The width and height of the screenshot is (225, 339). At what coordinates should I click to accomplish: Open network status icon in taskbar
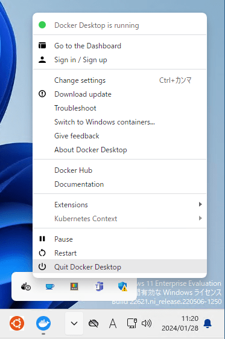pos(132,323)
